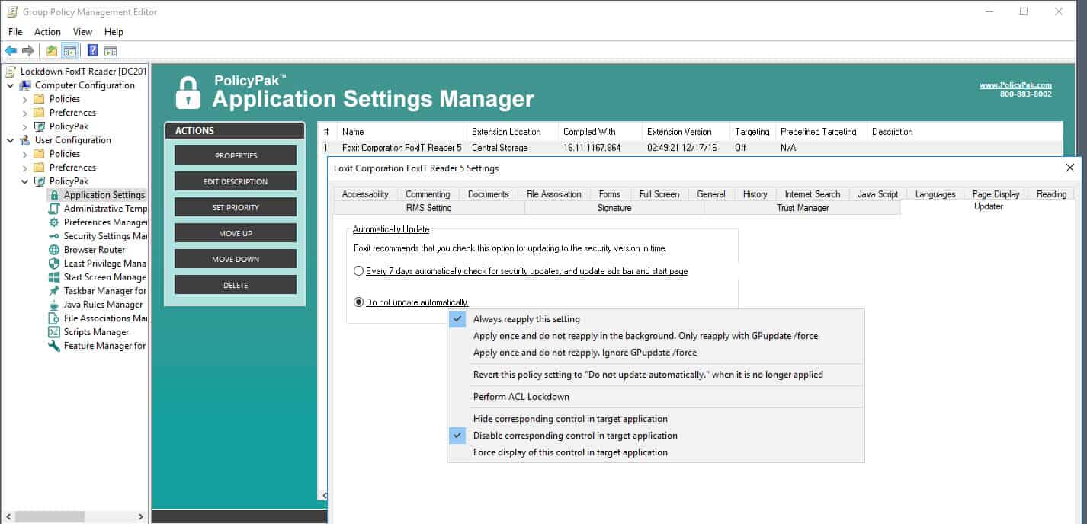
Task: Enable Hide corresponding control in target application
Action: coord(656,419)
